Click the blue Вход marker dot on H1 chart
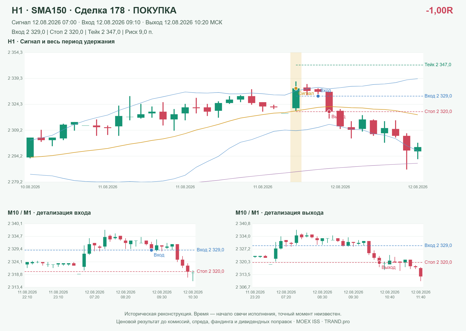Image resolution: width=466 pixels, height=331 pixels. coord(318,96)
